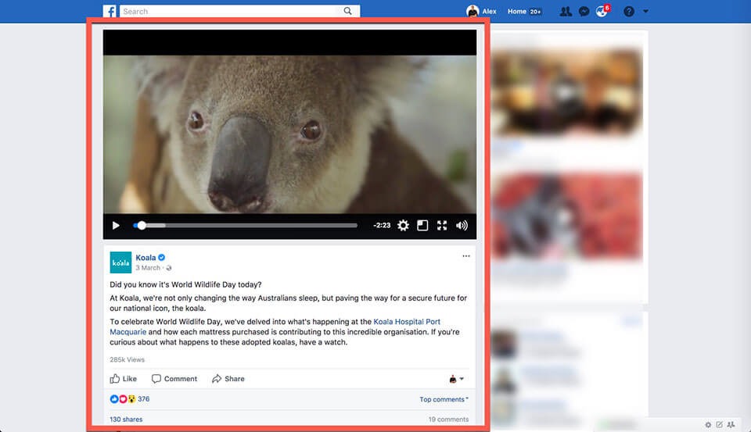Click the blue Like reaction icon

click(x=114, y=399)
